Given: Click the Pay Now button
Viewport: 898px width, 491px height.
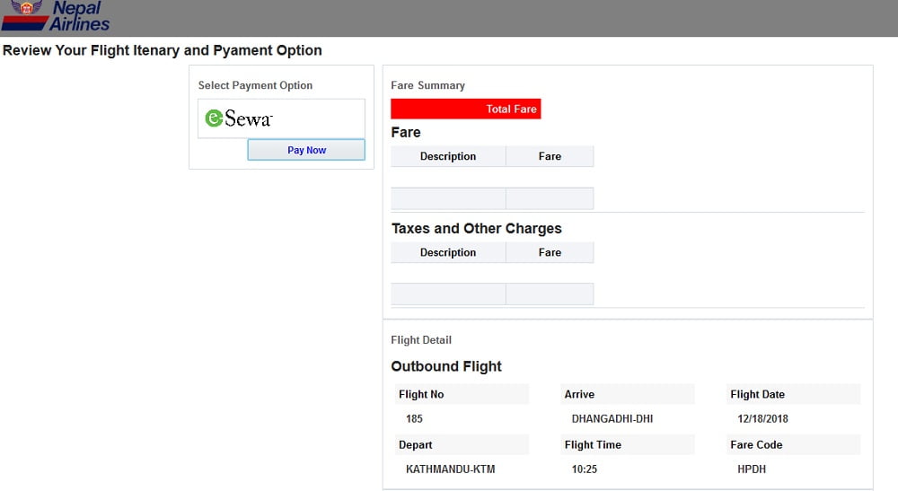Looking at the screenshot, I should (306, 150).
